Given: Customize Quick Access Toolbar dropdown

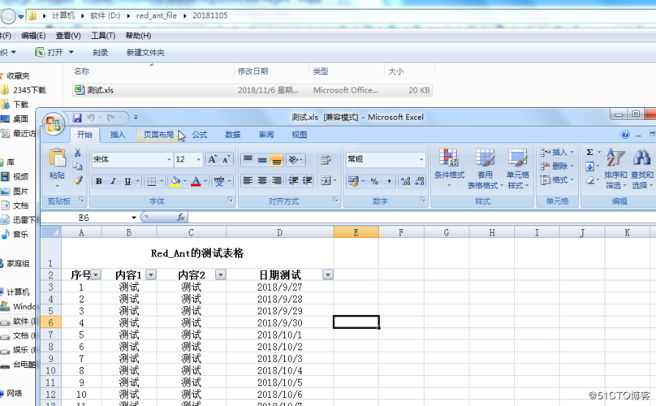Looking at the screenshot, I should pos(136,118).
